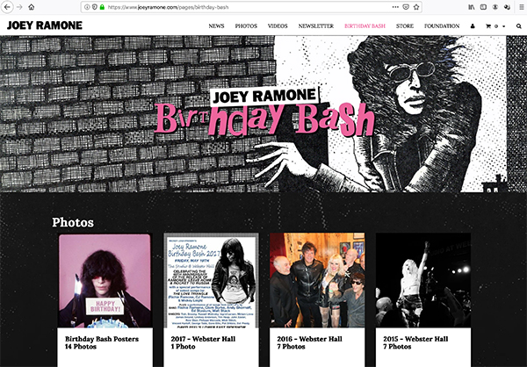Image resolution: width=527 pixels, height=367 pixels.
Task: Open the Firefox hamburger menu
Action: tap(522, 7)
